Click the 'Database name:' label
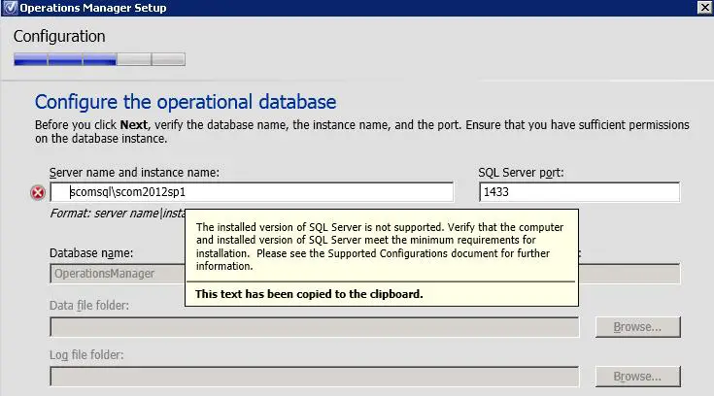Screen dimensions: 714x396 pos(91,253)
